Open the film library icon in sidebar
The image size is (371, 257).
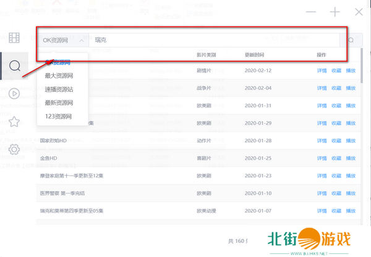click(14, 38)
